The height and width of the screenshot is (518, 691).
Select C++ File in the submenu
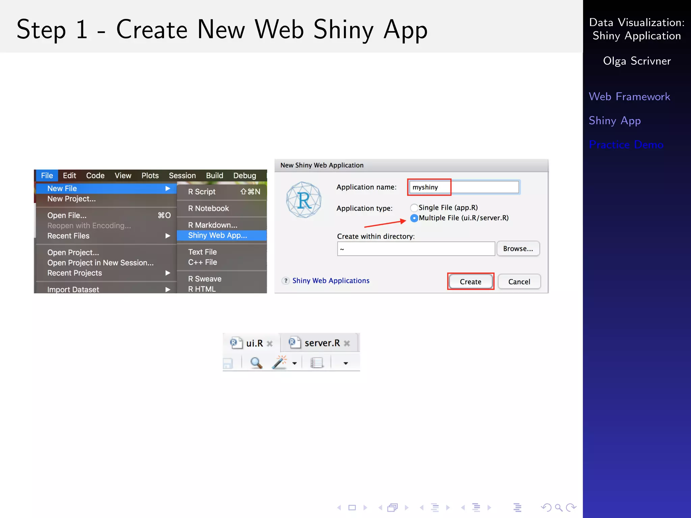222,262
